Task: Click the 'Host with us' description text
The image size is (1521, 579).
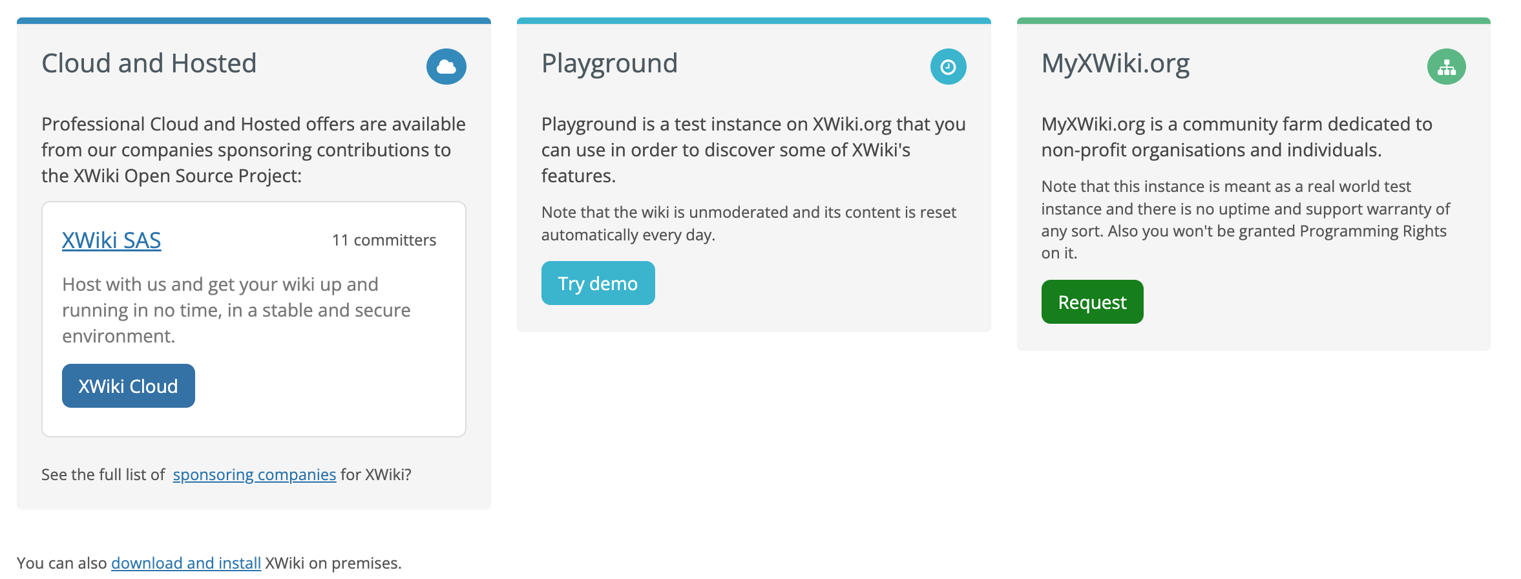Action: click(236, 310)
